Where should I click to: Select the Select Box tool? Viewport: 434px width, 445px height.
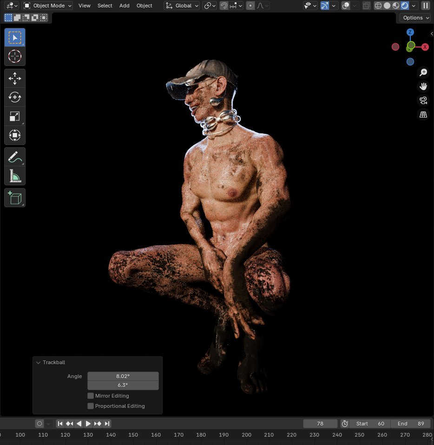(x=15, y=38)
